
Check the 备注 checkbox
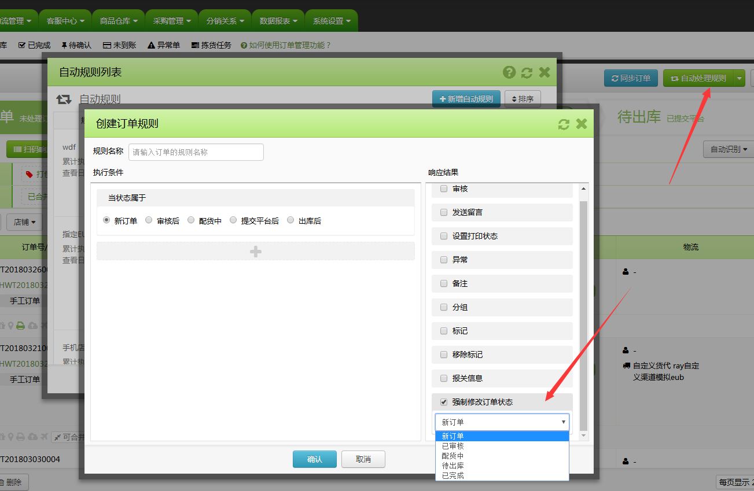click(x=444, y=283)
